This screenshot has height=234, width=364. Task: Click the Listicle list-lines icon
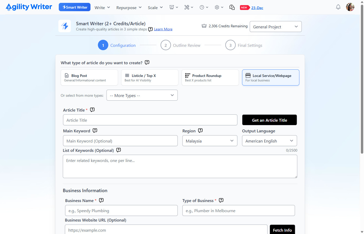127,75
